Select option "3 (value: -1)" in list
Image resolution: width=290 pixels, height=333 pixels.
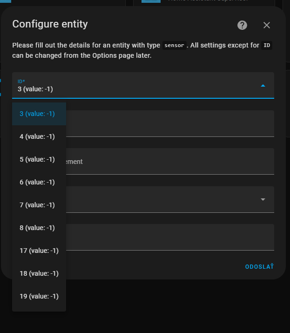point(37,114)
